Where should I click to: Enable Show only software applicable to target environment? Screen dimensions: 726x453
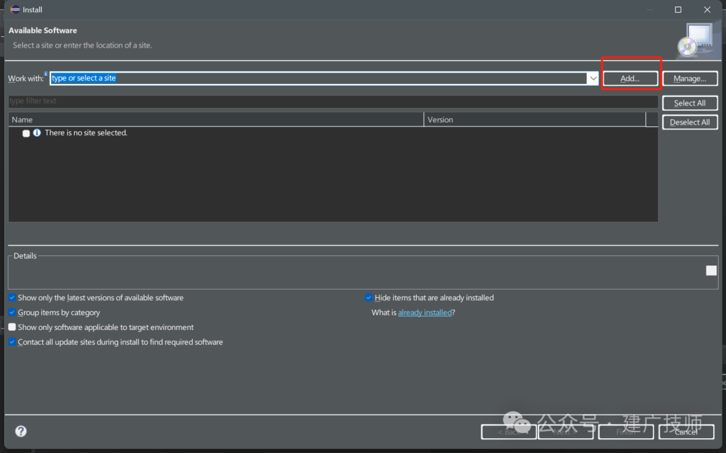pyautogui.click(x=12, y=327)
